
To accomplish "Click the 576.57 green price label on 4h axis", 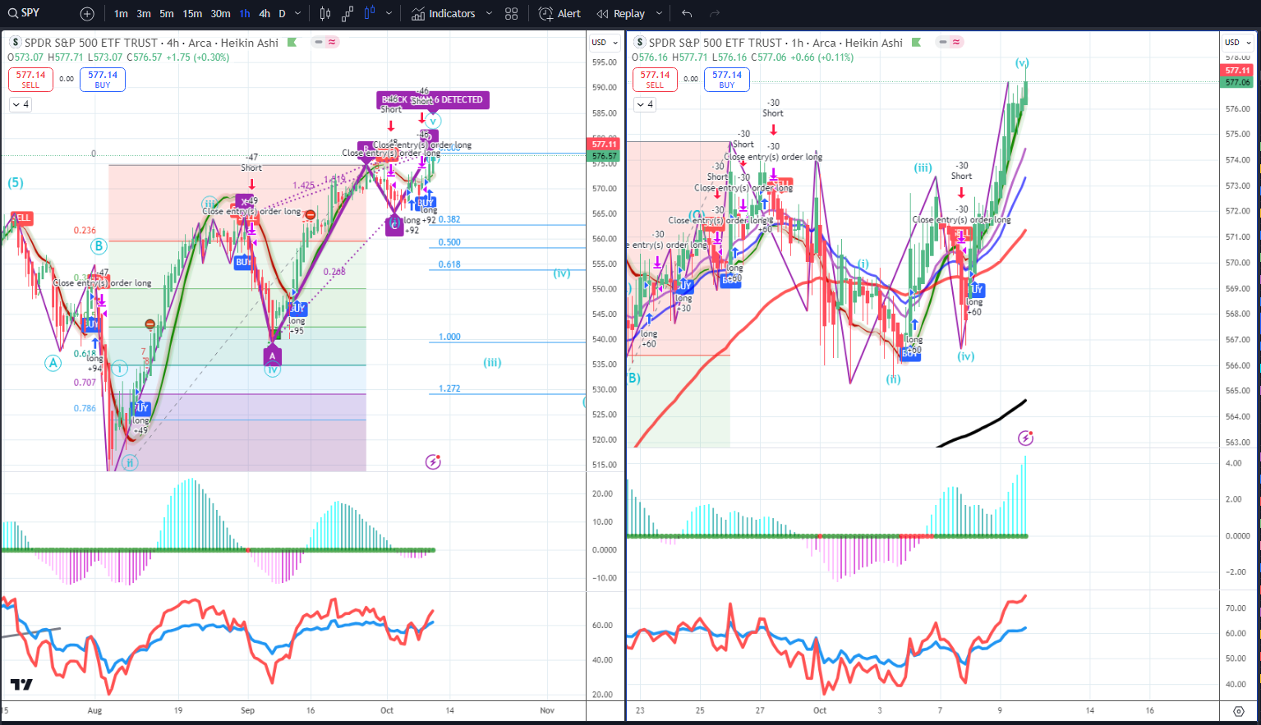I will (x=604, y=156).
